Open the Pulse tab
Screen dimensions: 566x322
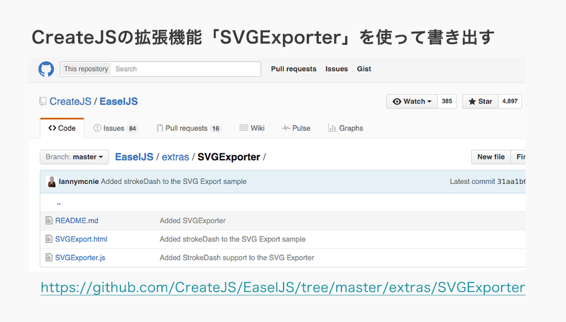click(296, 128)
